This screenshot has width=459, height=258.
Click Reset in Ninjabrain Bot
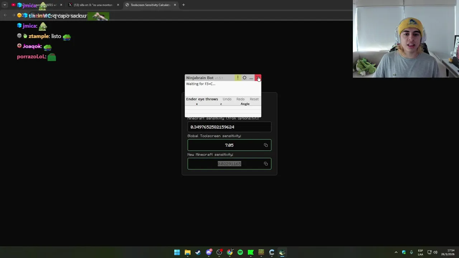point(254,99)
